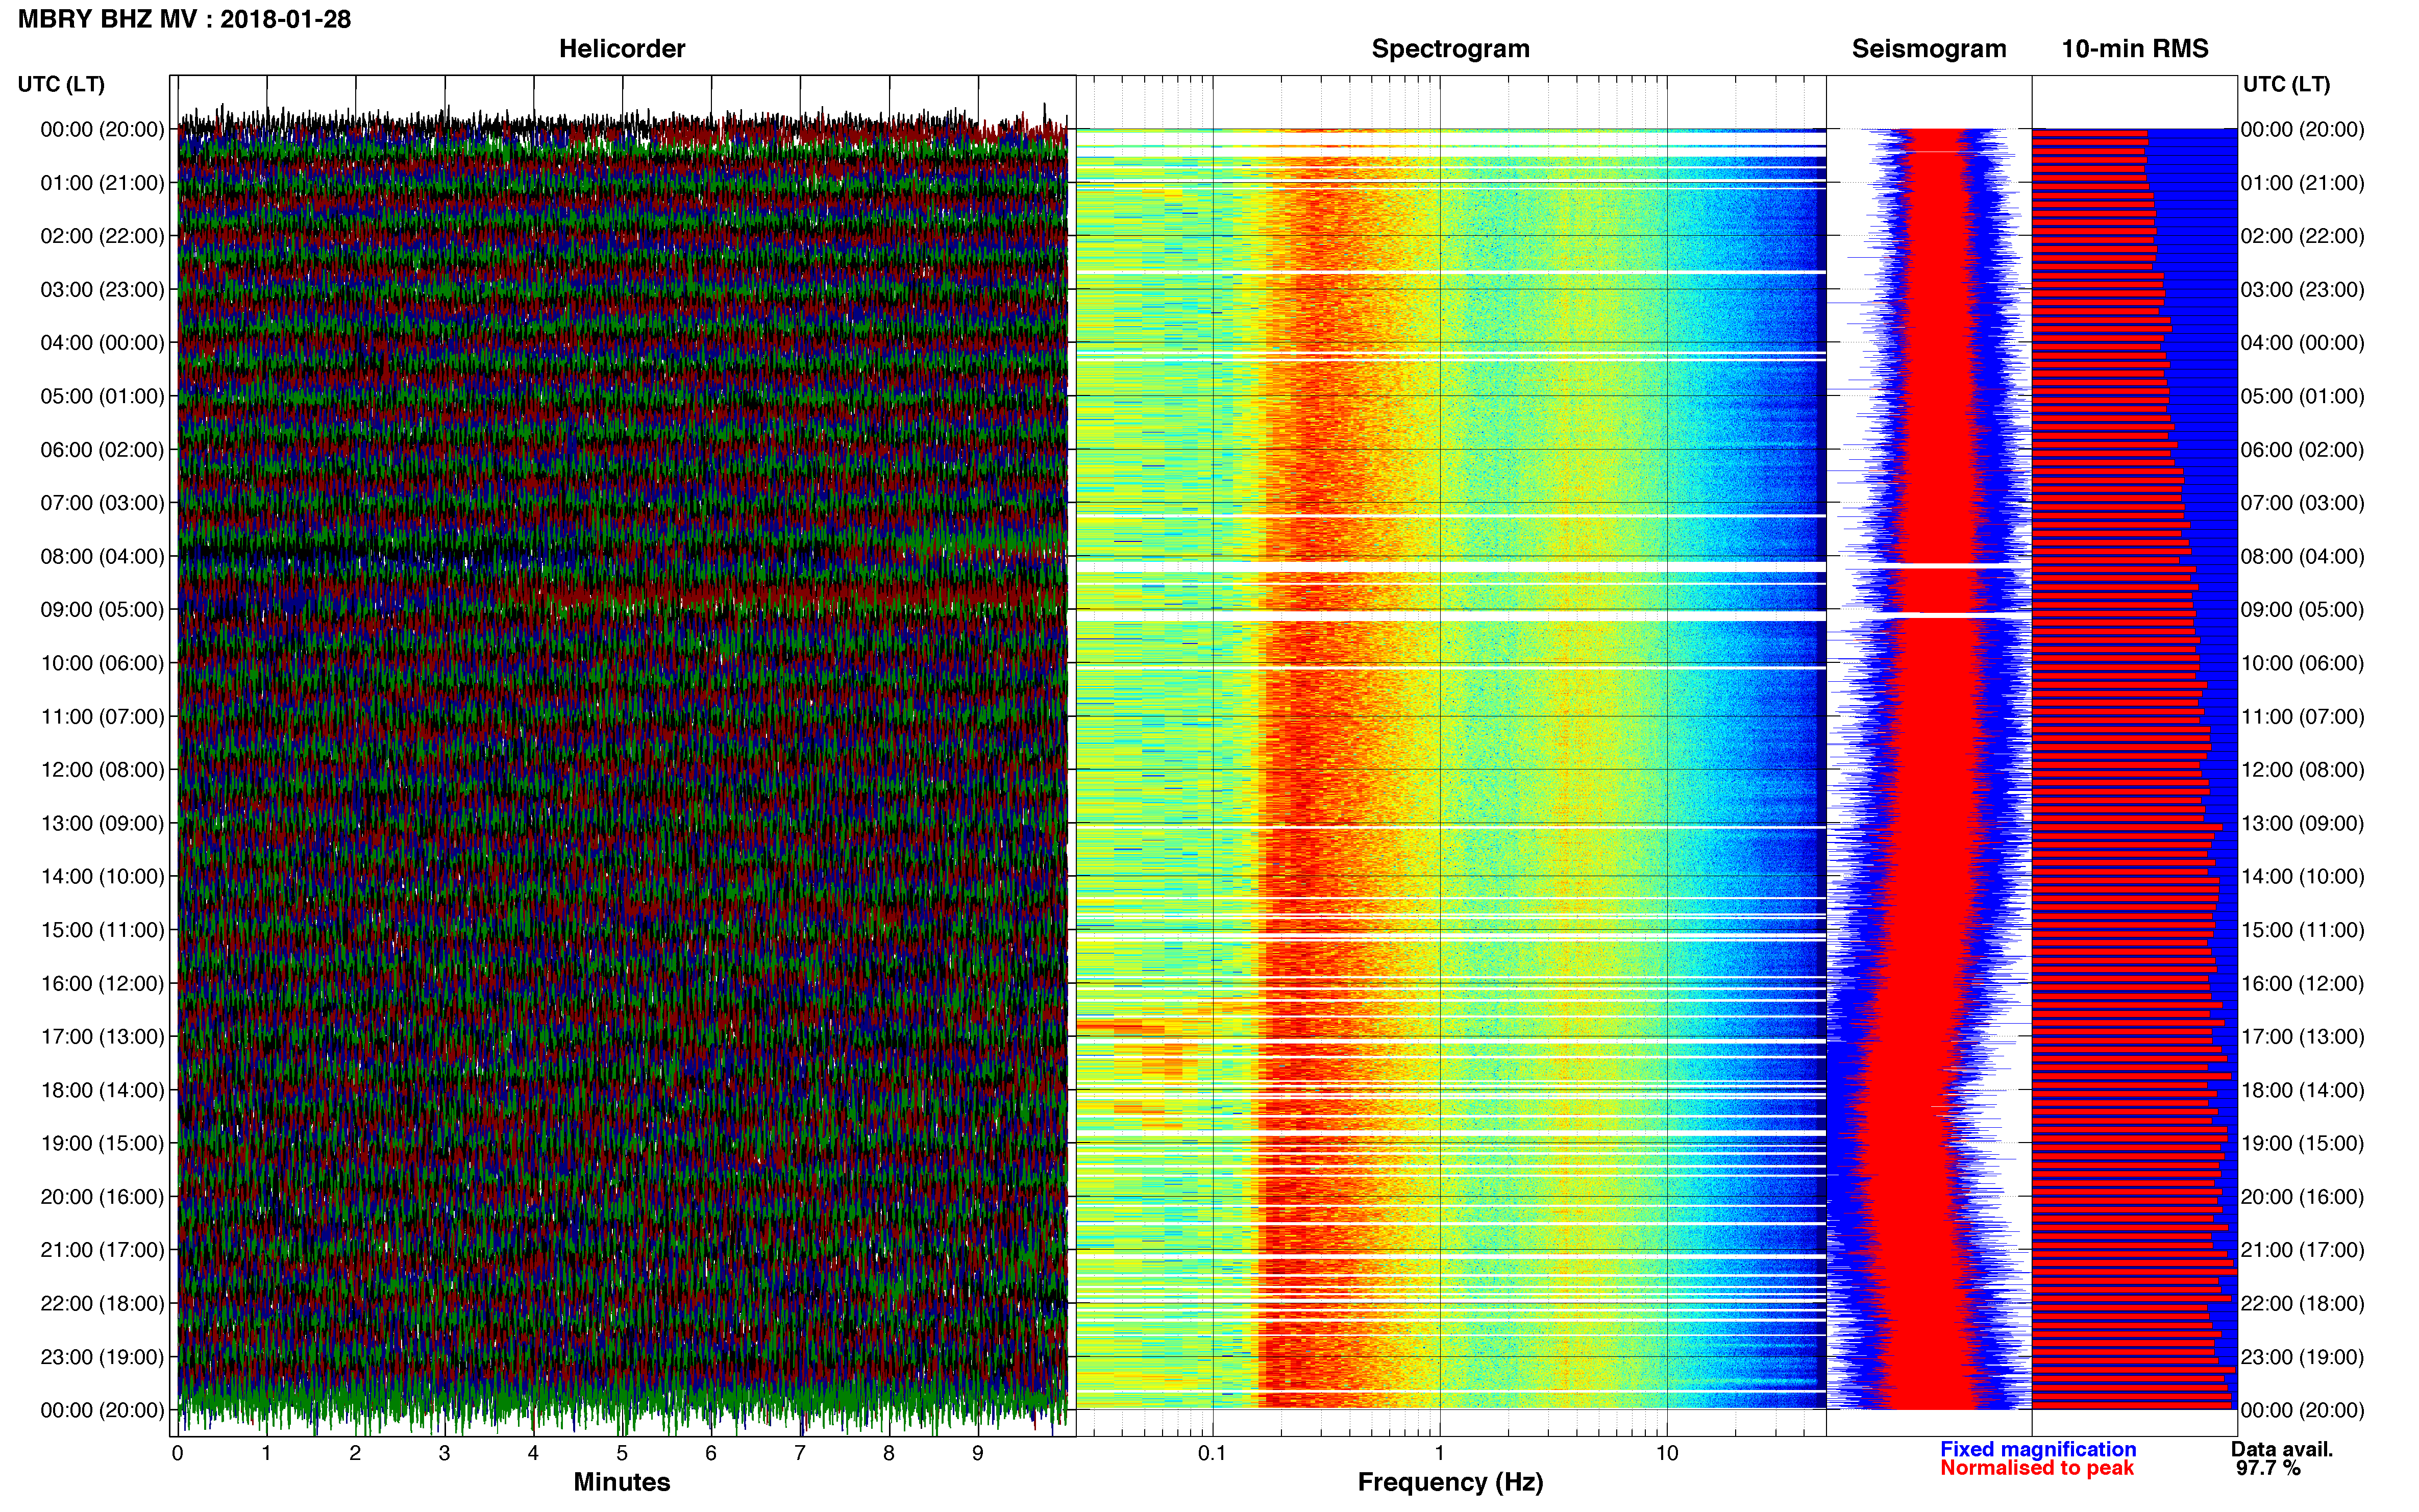Click the Fixed magnification legend text
Screen dimensions: 2419x1512
[2038, 1449]
